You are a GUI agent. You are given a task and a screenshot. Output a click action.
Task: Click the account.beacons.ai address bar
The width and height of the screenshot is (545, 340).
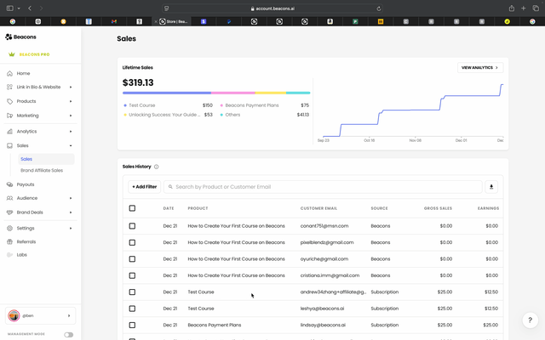(x=272, y=8)
